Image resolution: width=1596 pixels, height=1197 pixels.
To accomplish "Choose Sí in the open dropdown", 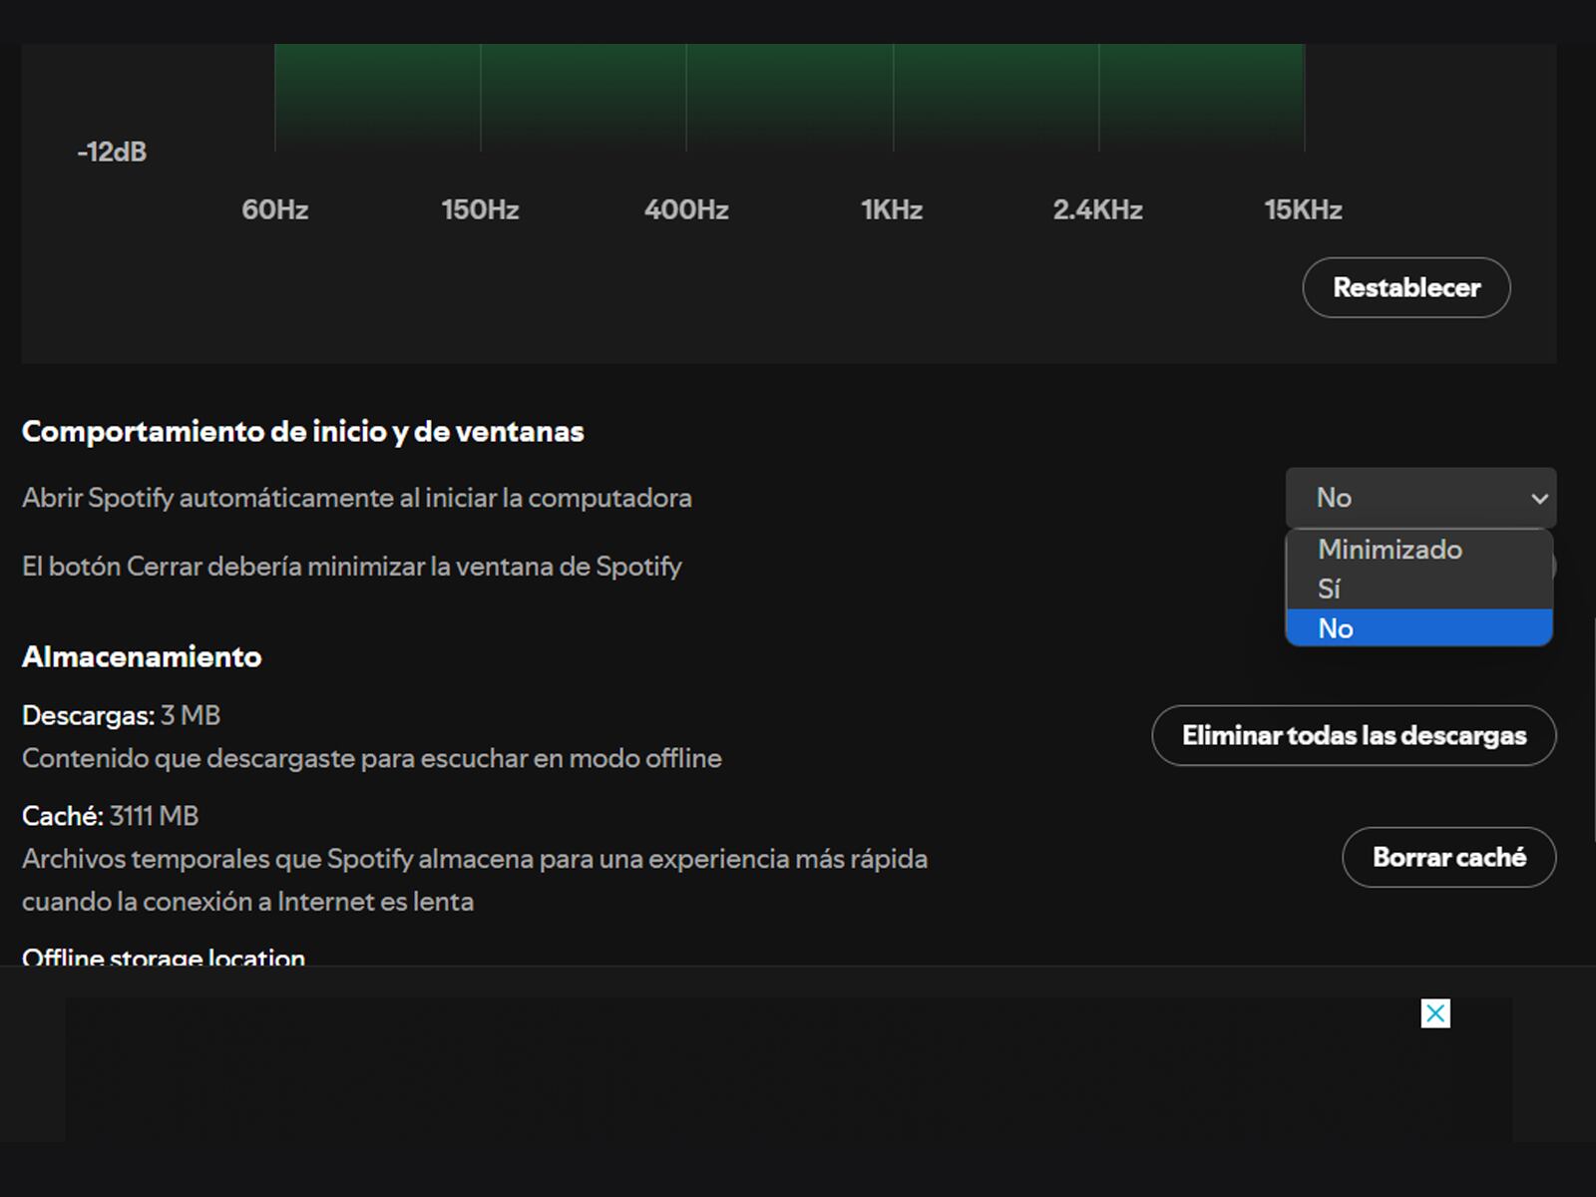I will pyautogui.click(x=1329, y=589).
